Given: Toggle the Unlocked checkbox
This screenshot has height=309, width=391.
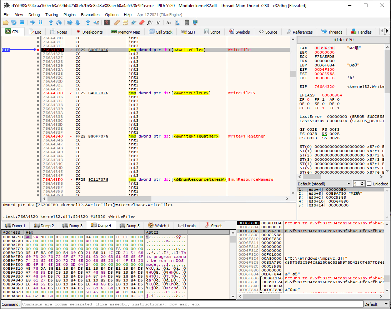Looking at the screenshot, I should (369, 184).
